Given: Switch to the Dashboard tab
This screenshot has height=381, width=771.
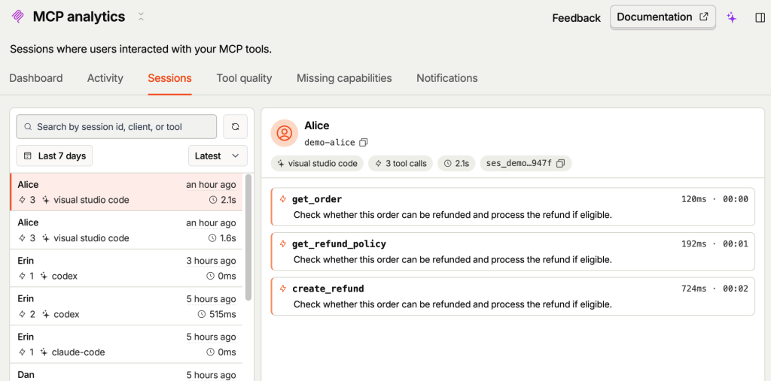Looking at the screenshot, I should pos(36,78).
